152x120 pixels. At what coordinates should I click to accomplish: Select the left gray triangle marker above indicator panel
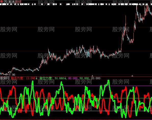[x=92, y=76]
